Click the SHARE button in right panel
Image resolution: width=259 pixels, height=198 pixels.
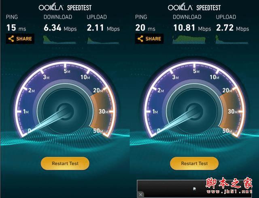(149, 39)
